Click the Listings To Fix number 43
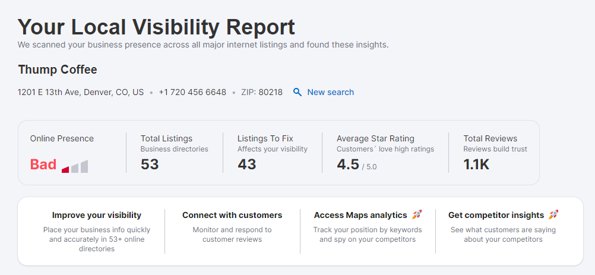 [x=247, y=165]
